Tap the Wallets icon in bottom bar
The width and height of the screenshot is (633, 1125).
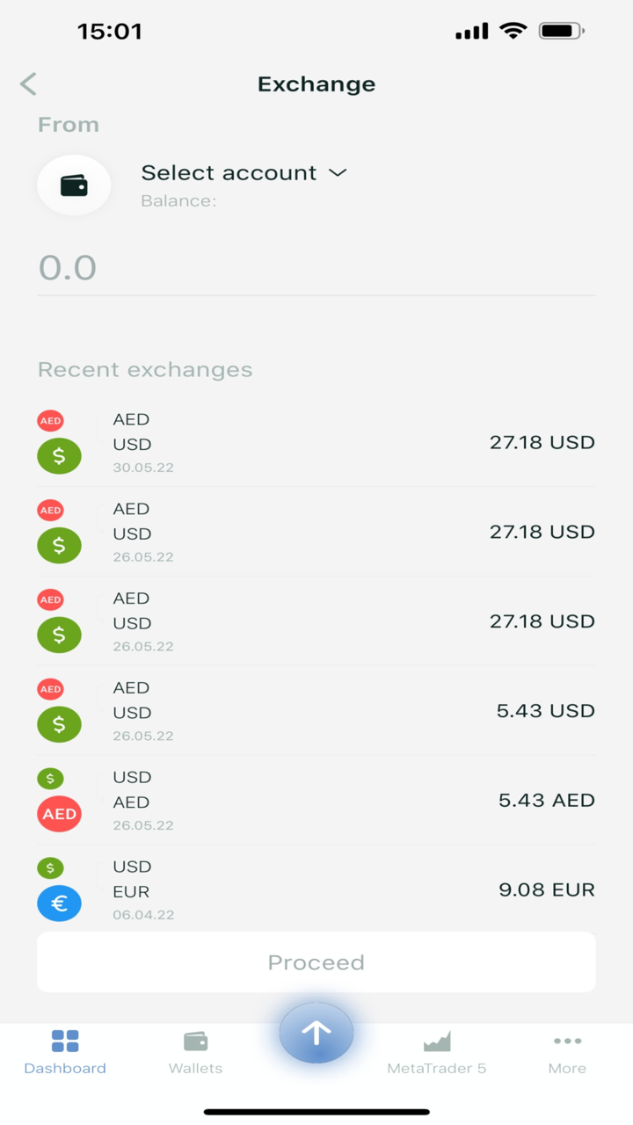pyautogui.click(x=195, y=1042)
